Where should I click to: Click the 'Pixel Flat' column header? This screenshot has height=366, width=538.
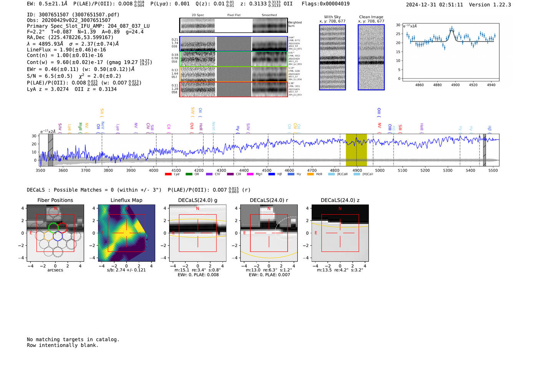234,15
